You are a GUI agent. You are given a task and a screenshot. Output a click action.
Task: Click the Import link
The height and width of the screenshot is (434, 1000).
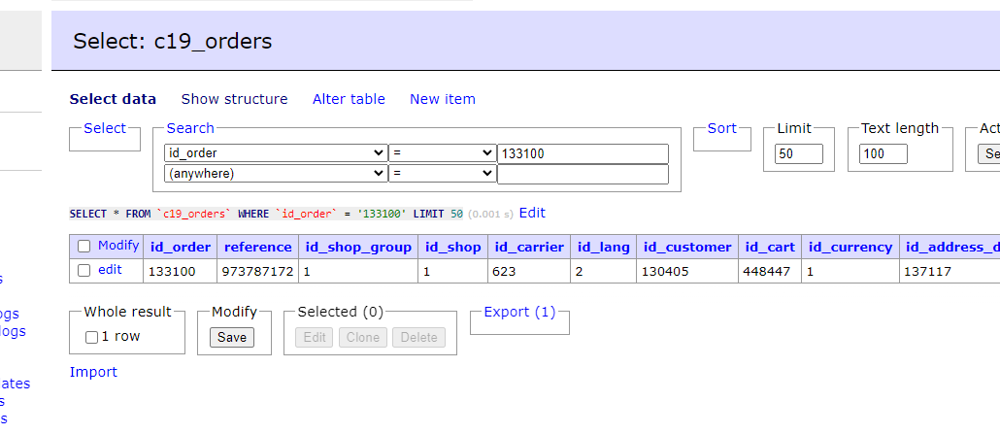93,372
